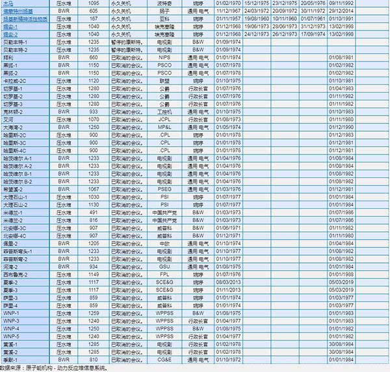The width and height of the screenshot is (390, 372).
Task: Select the 贝勒丰特-1 reactor name cell
Action: click(15, 42)
